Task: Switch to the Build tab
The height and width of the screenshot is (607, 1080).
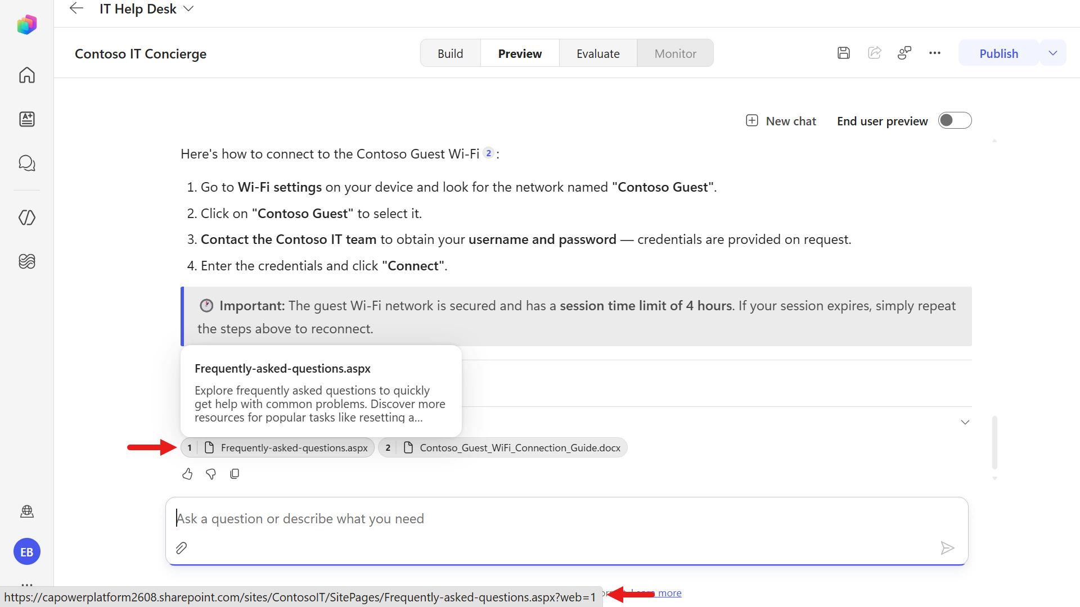Action: point(450,53)
